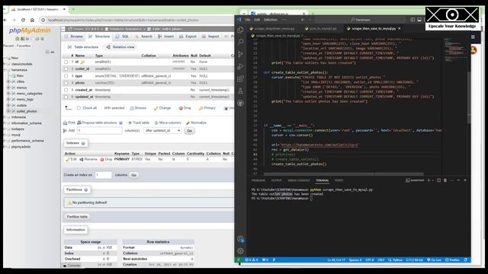Image resolution: width=488 pixels, height=274 pixels.
Task: Expand the cities table node
Action: 8,81
